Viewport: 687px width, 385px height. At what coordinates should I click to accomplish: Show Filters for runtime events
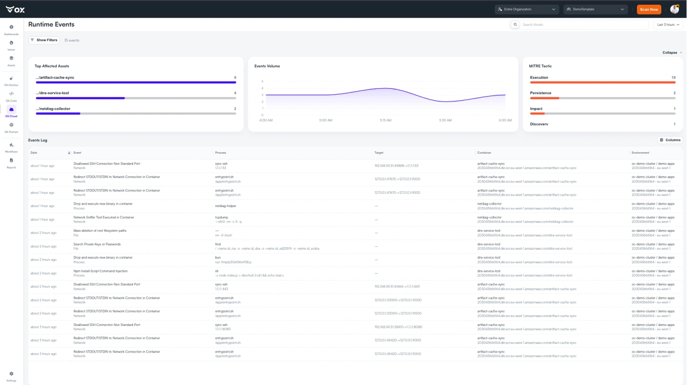click(44, 40)
